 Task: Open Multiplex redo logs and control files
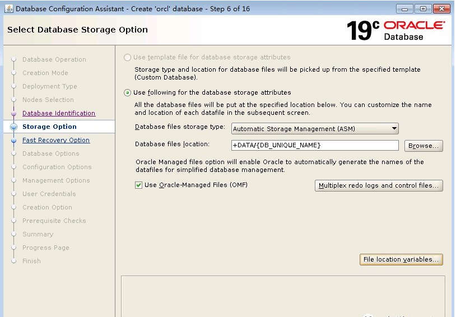[379, 185]
